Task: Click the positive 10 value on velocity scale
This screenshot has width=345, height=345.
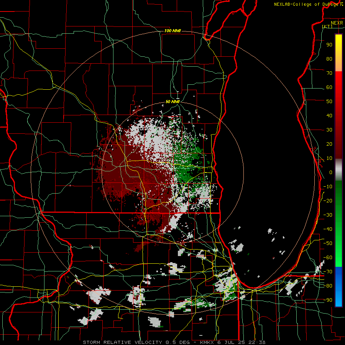Action: pos(329,158)
